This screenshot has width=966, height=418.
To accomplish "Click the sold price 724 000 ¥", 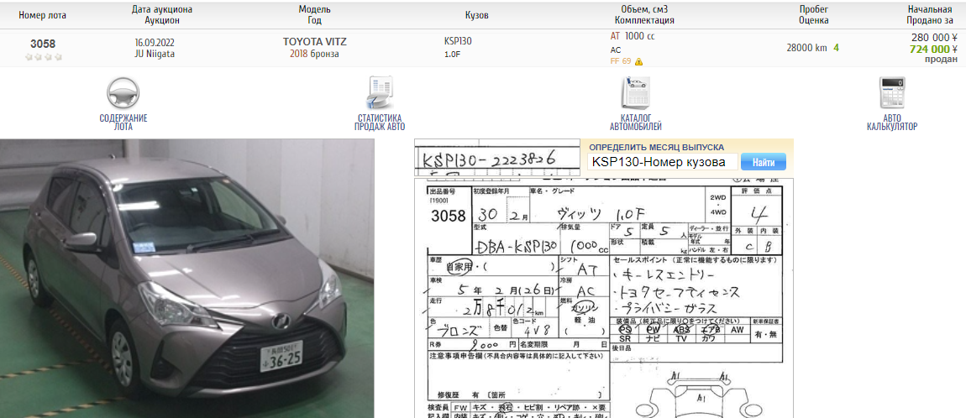I will 932,50.
